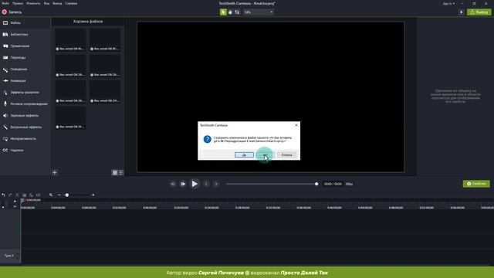Click the plus to import media

[55, 172]
